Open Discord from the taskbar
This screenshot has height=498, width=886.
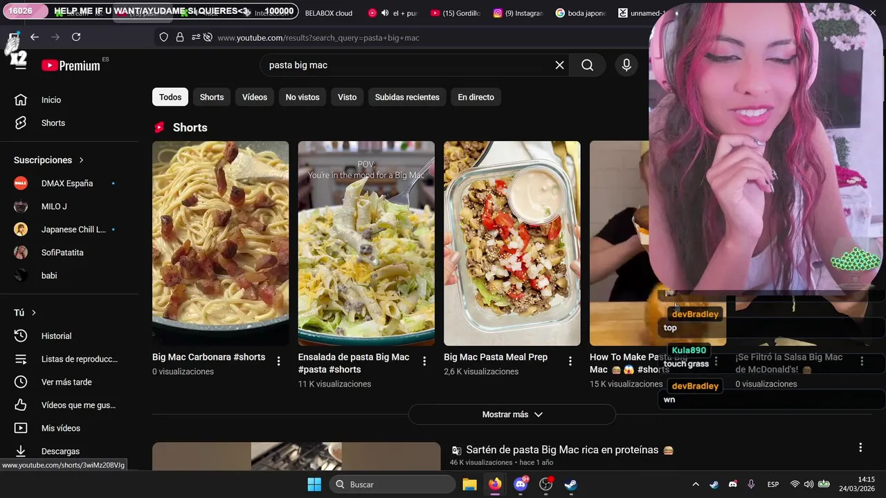(521, 484)
